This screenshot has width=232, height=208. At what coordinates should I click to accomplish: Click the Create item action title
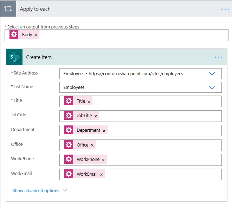pyautogui.click(x=39, y=57)
